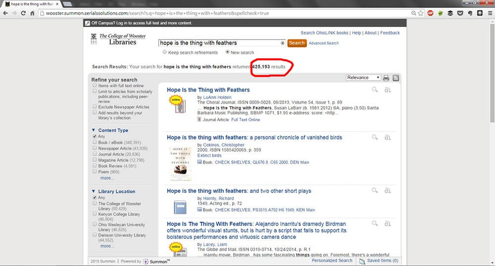Open the Pocket extension icon
Image resolution: width=495 pixels, height=266 pixels.
[460, 13]
